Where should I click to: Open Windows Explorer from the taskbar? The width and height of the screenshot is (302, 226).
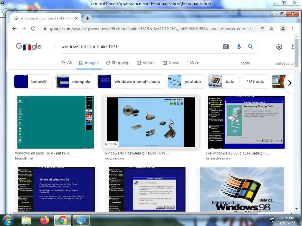coord(26,220)
